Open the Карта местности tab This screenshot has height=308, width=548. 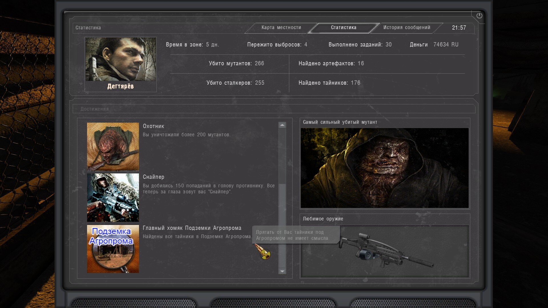[281, 28]
